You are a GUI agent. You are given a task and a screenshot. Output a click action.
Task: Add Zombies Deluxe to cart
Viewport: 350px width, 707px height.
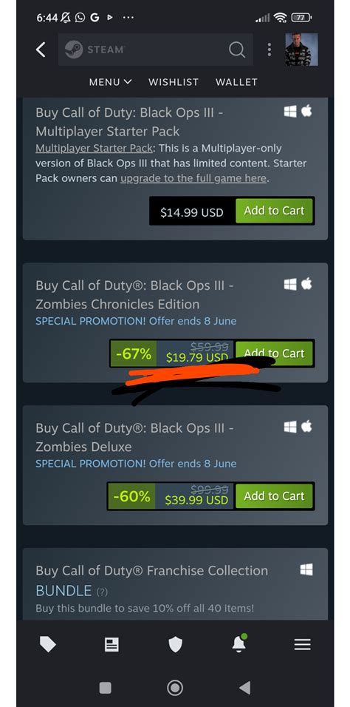(x=275, y=496)
